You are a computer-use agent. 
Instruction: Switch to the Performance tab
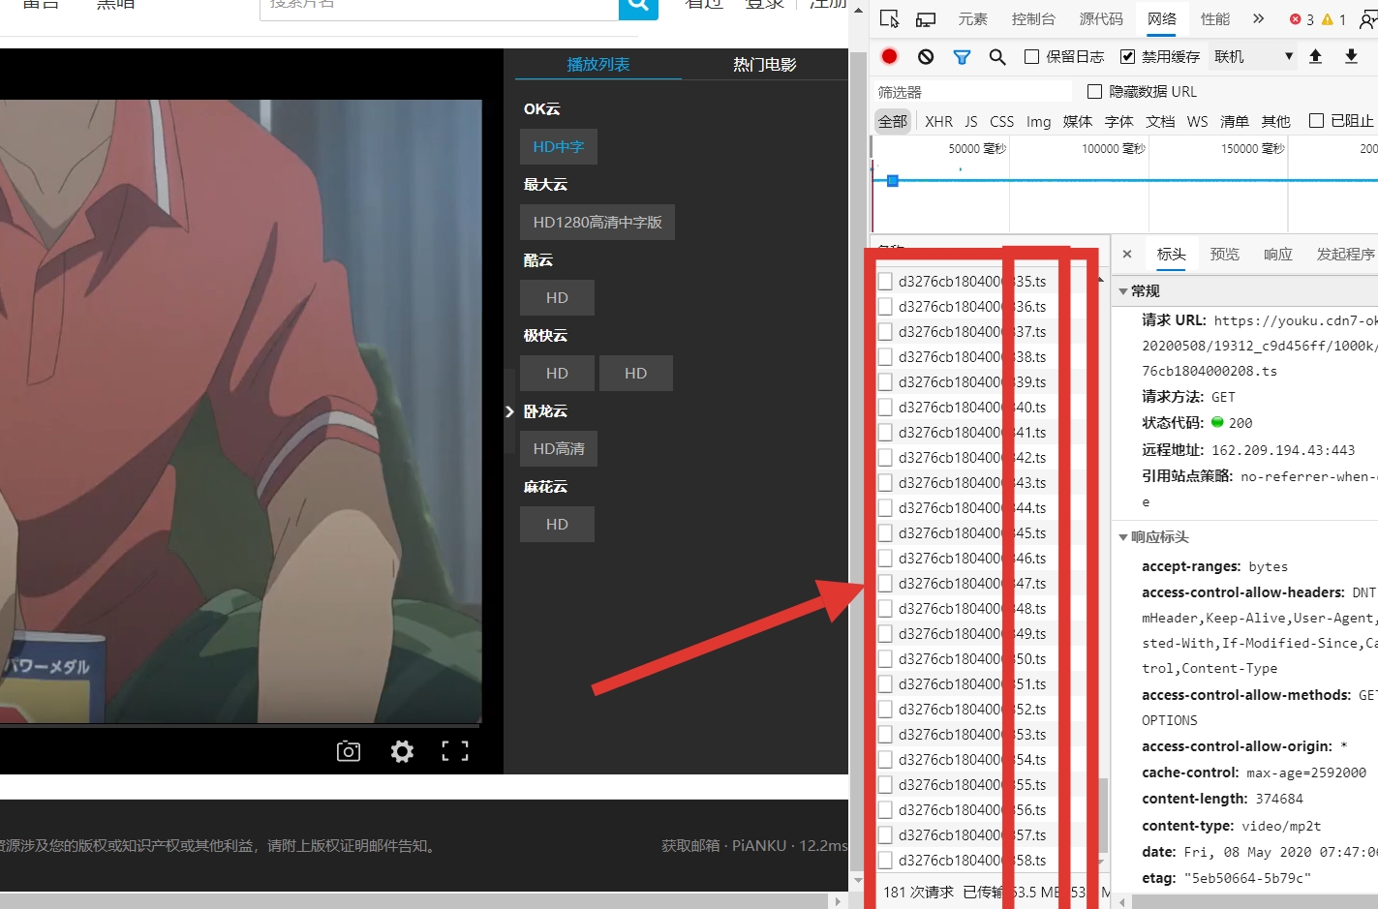pyautogui.click(x=1215, y=19)
